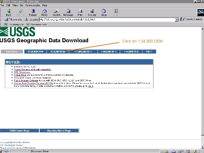The image size is (204, 153).
Task: Click the status bar security lock icon
Action: (x=1, y=151)
